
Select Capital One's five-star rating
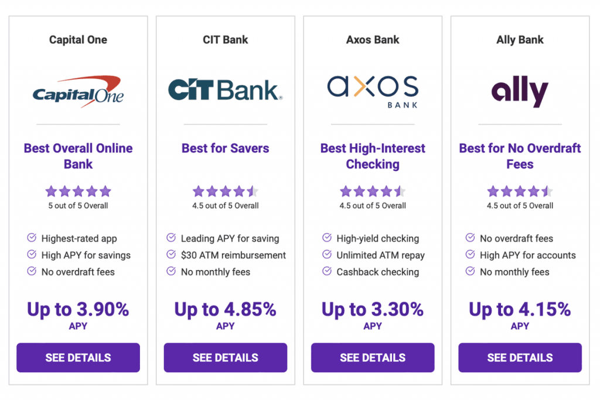78,191
